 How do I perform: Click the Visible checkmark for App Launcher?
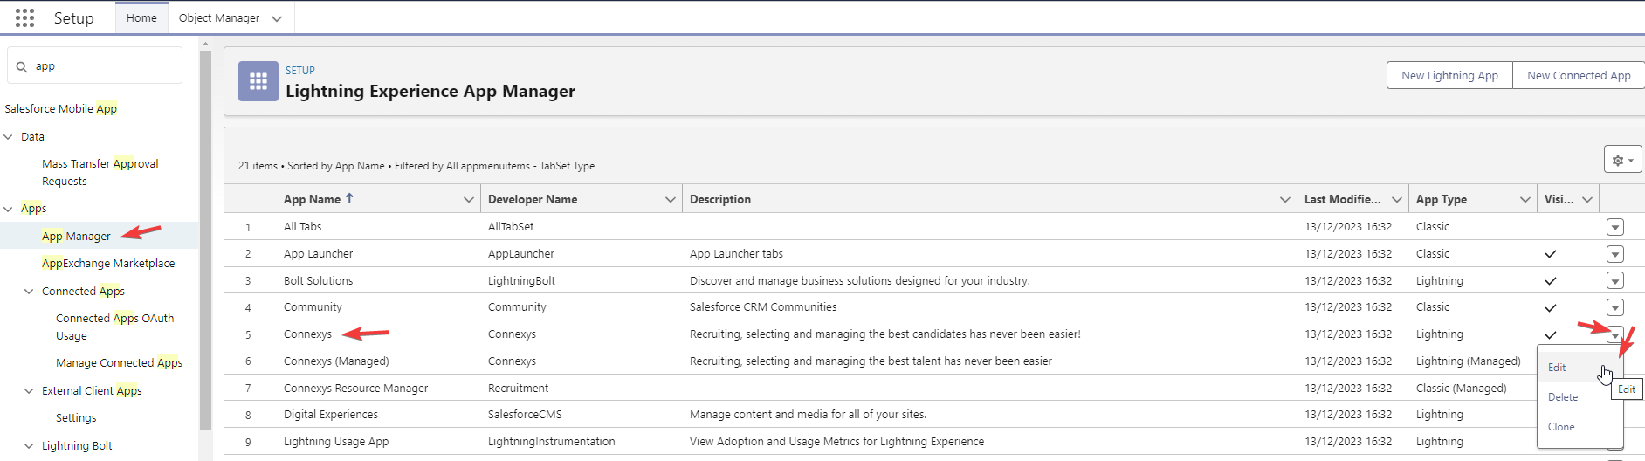1551,254
